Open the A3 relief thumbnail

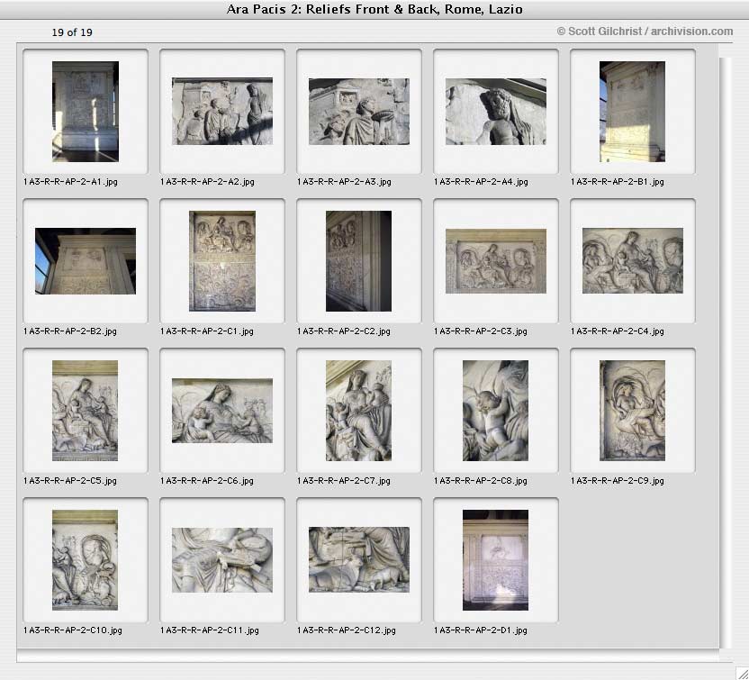(358, 112)
